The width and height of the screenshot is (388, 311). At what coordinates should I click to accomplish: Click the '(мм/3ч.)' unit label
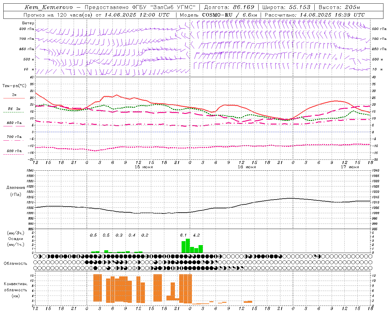[15, 233]
